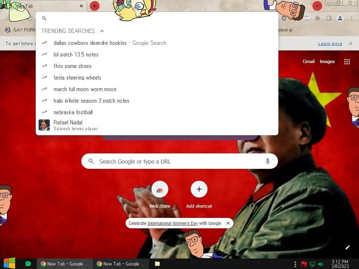Click Rafael Nadal's thumbnail photo
This screenshot has height=269, width=359.
44,125
